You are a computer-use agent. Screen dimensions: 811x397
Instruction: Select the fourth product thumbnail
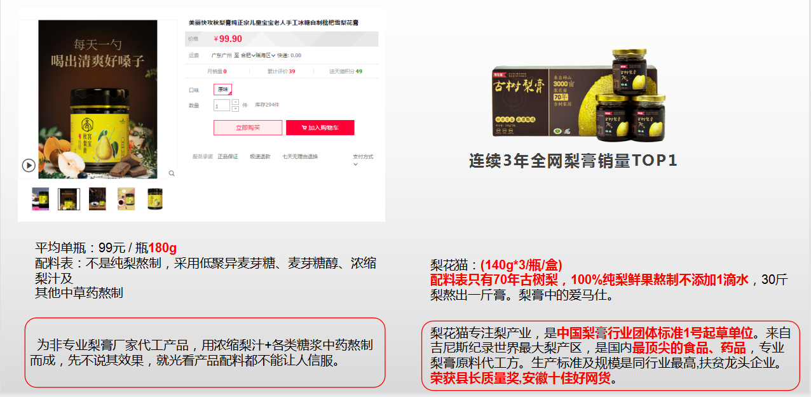coord(126,199)
